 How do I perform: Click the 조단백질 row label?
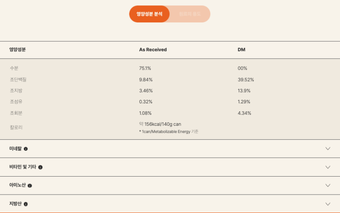[18, 79]
